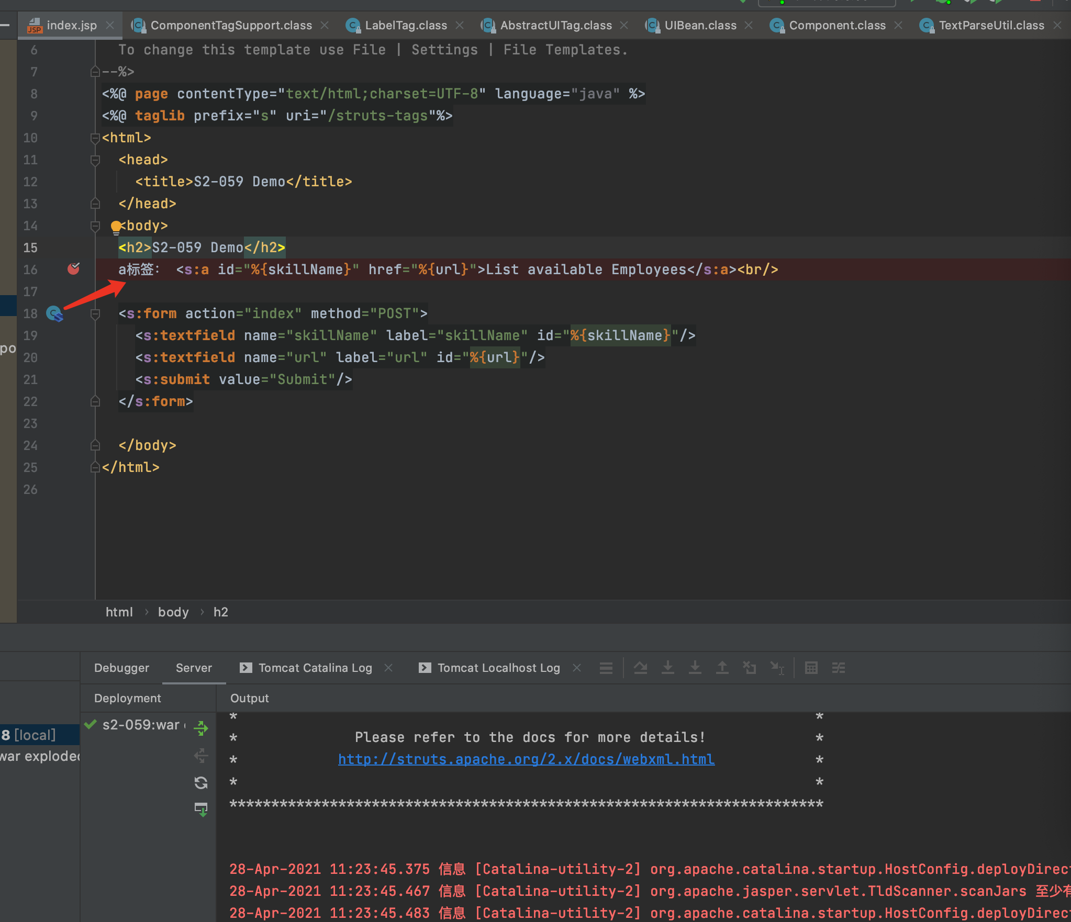Click the Drop Frame debugger icon

pos(750,668)
